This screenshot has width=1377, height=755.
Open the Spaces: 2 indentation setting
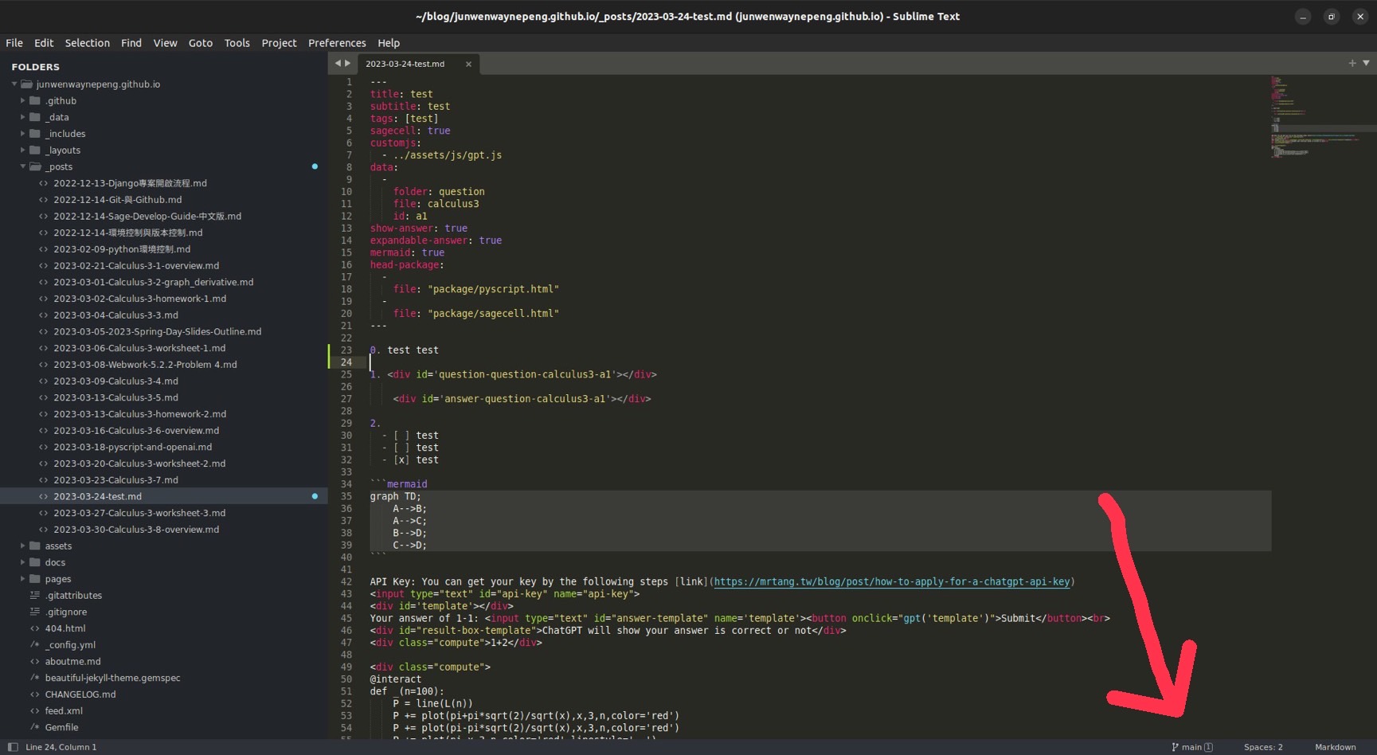coord(1263,747)
